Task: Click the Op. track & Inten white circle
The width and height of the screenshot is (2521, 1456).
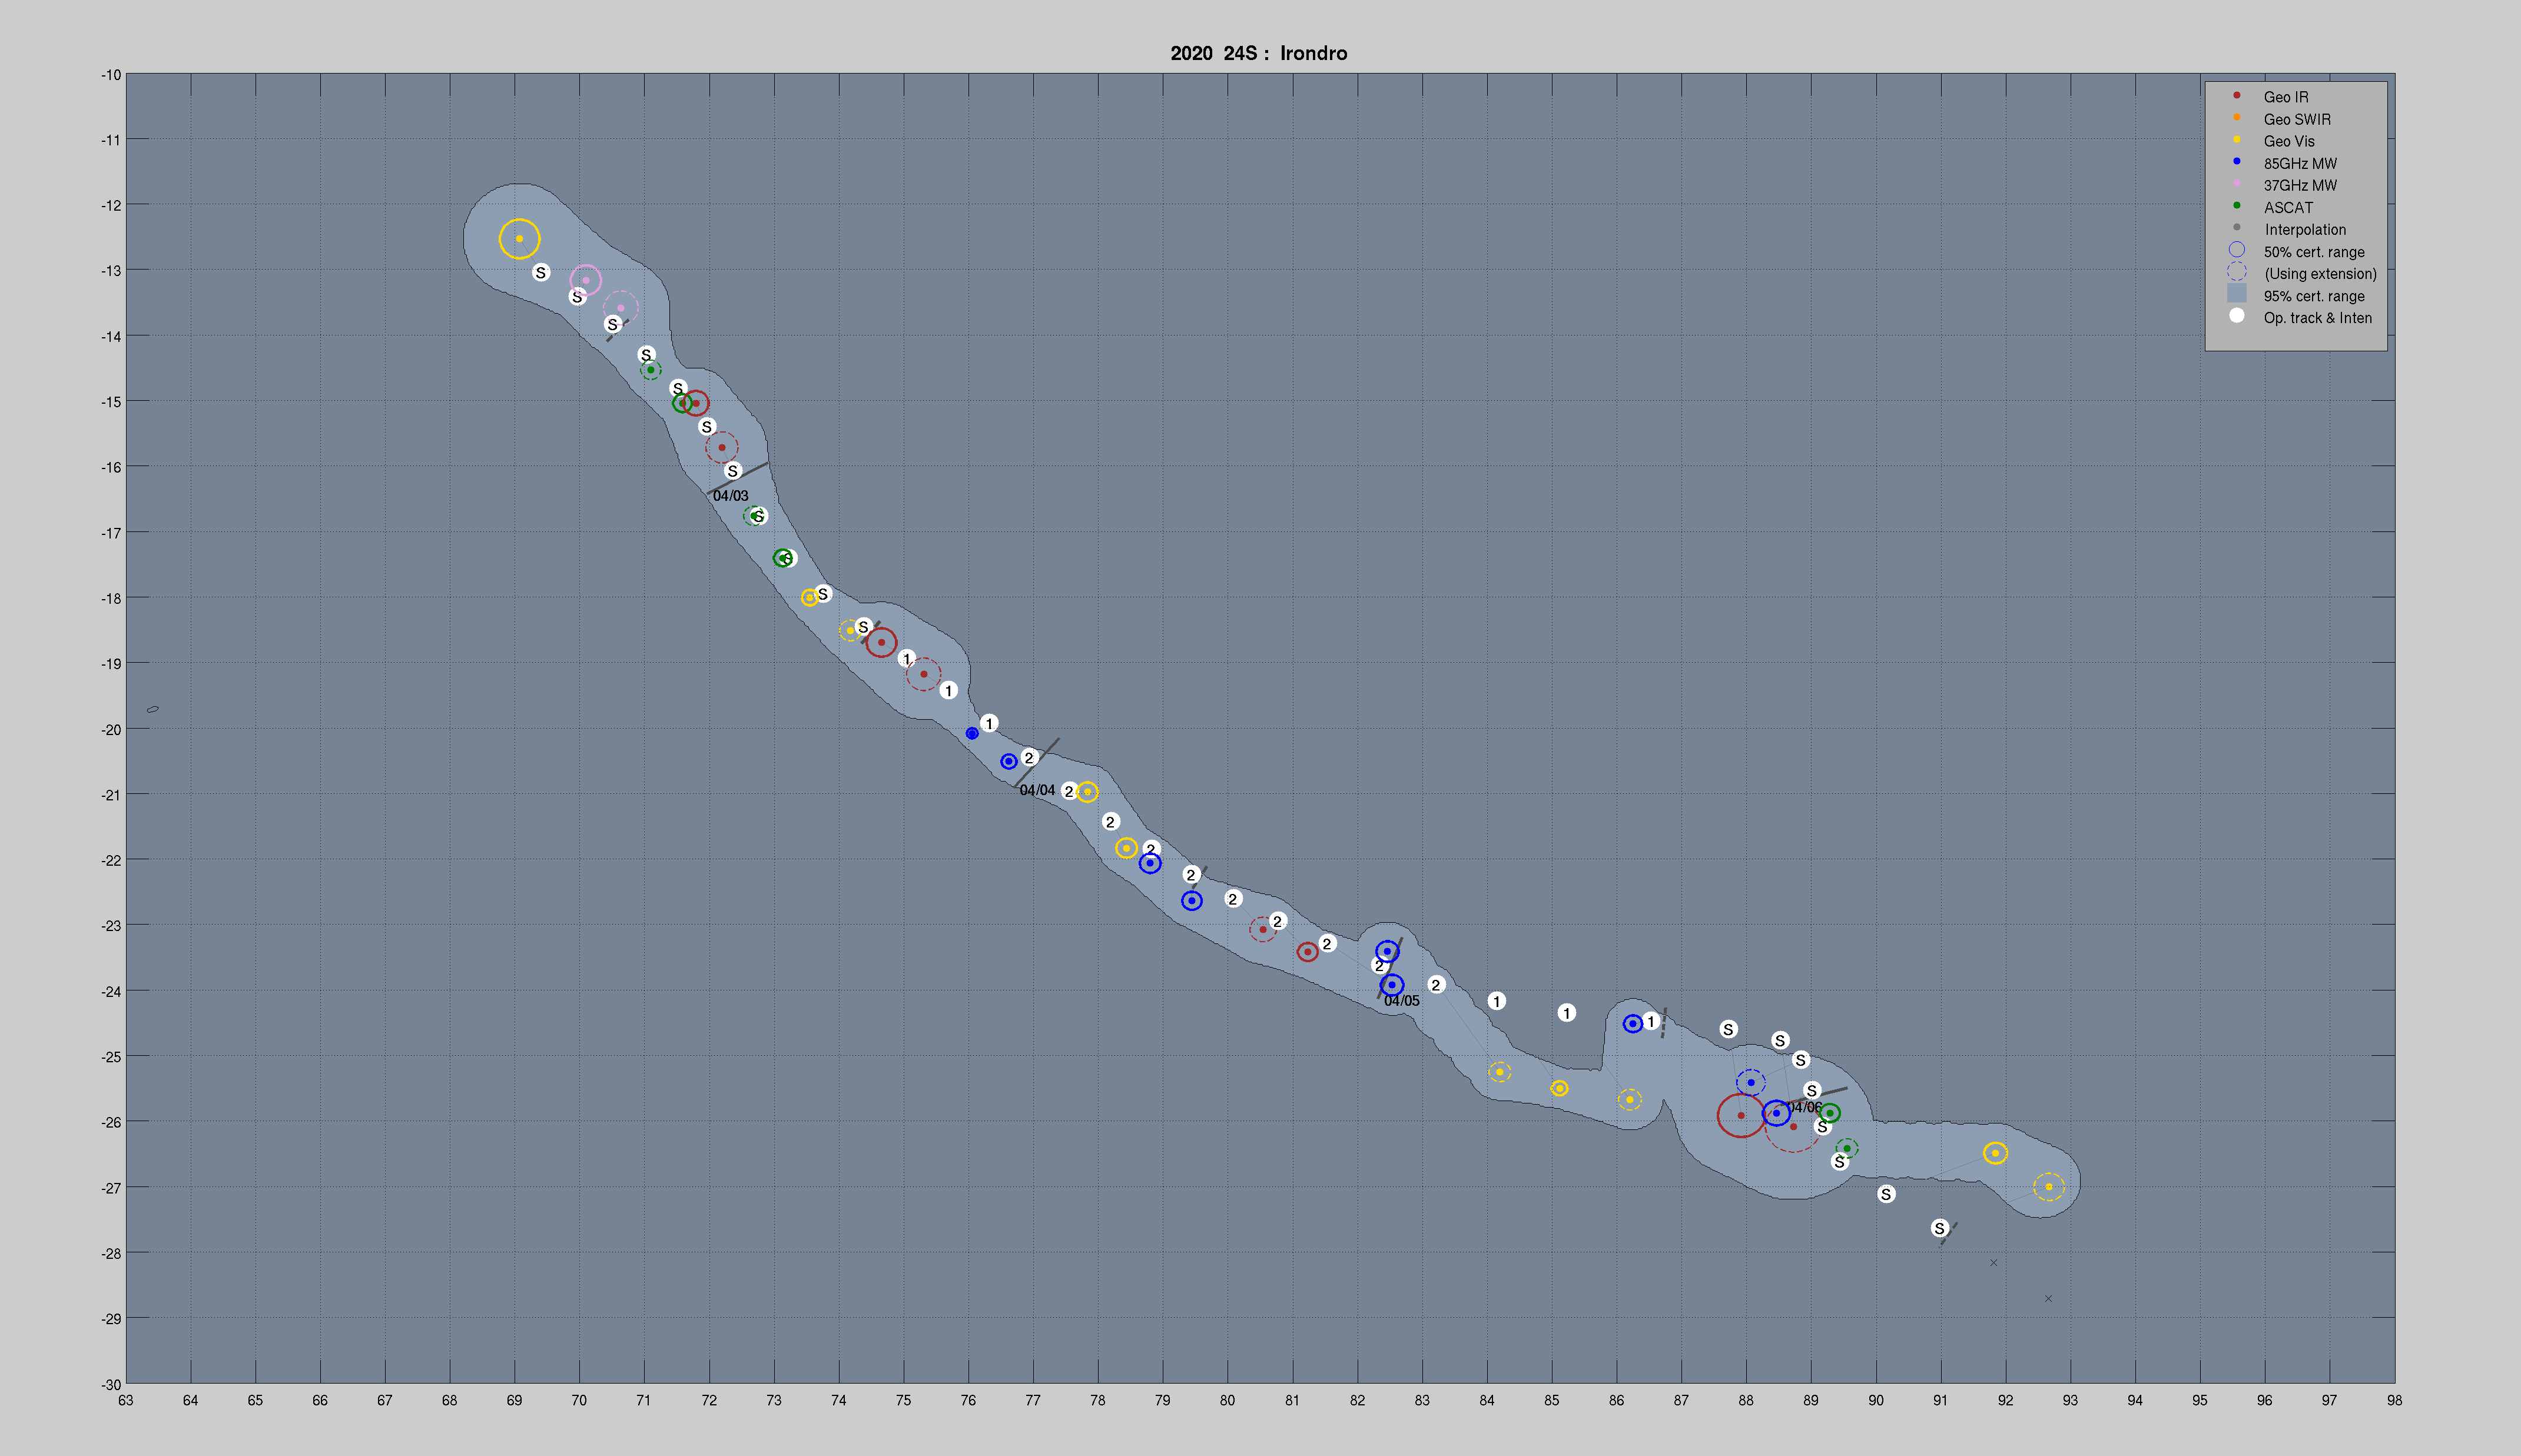Action: pyautogui.click(x=2237, y=316)
